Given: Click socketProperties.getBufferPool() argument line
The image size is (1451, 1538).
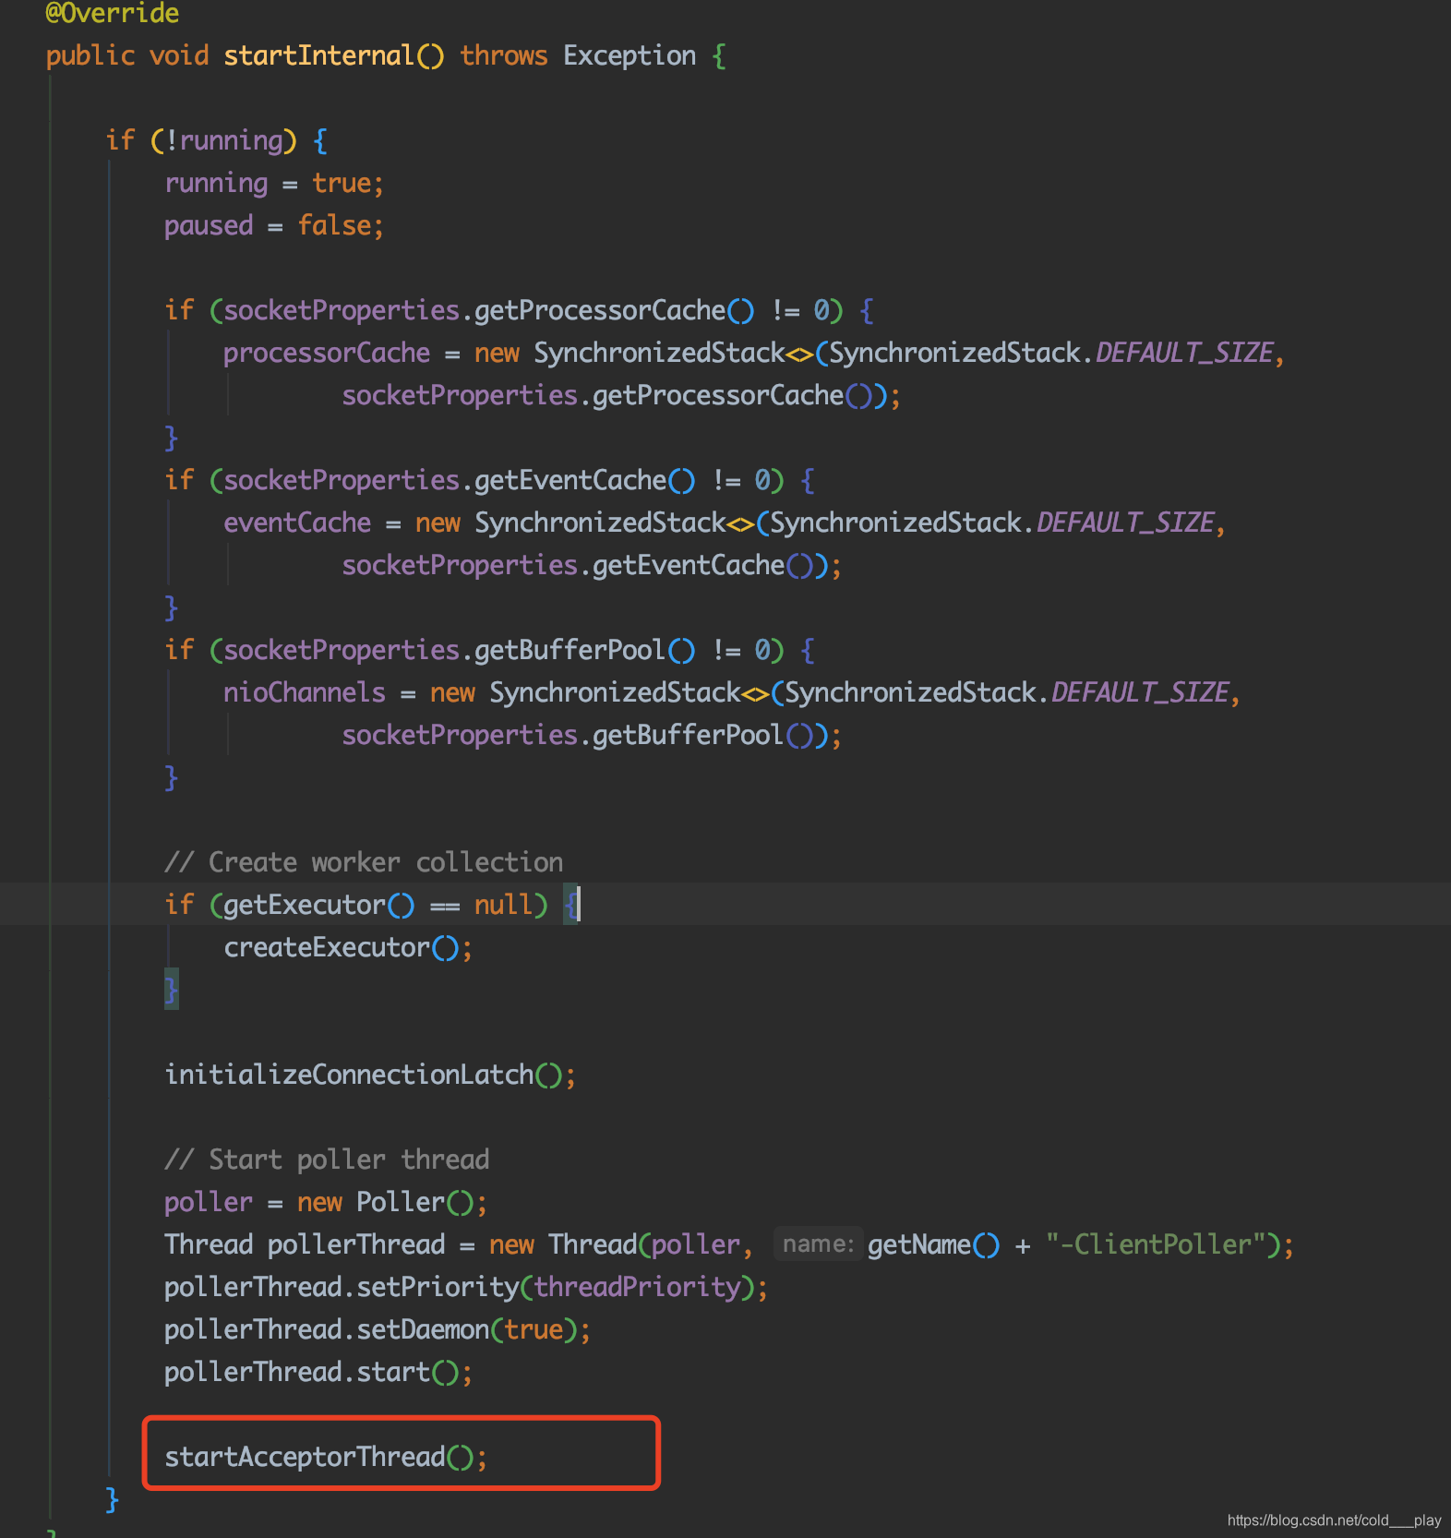Looking at the screenshot, I should pos(592,735).
